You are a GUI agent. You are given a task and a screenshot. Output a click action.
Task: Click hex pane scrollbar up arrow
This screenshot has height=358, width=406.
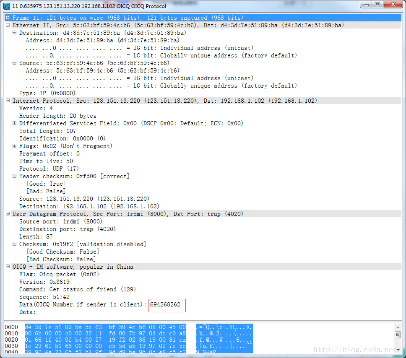tap(398, 327)
